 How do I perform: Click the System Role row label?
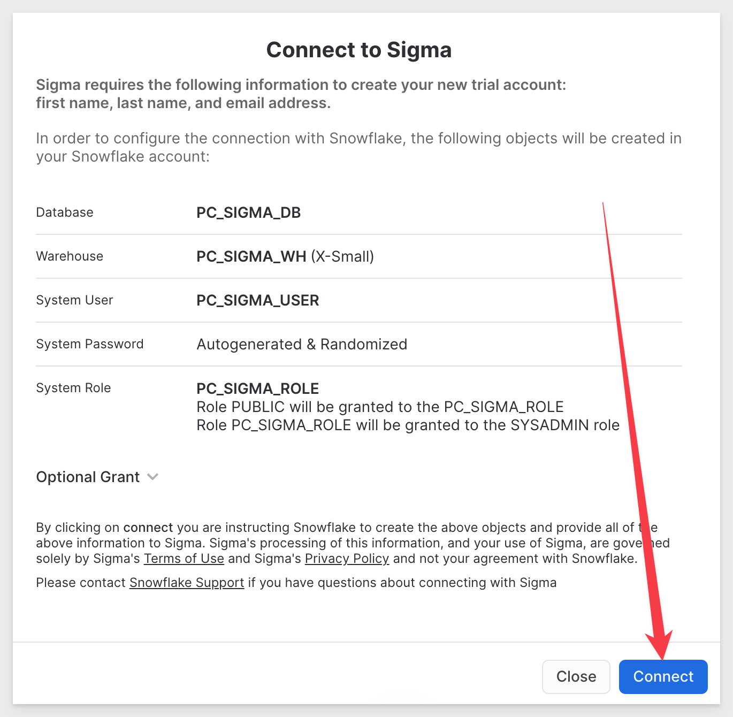pos(73,388)
